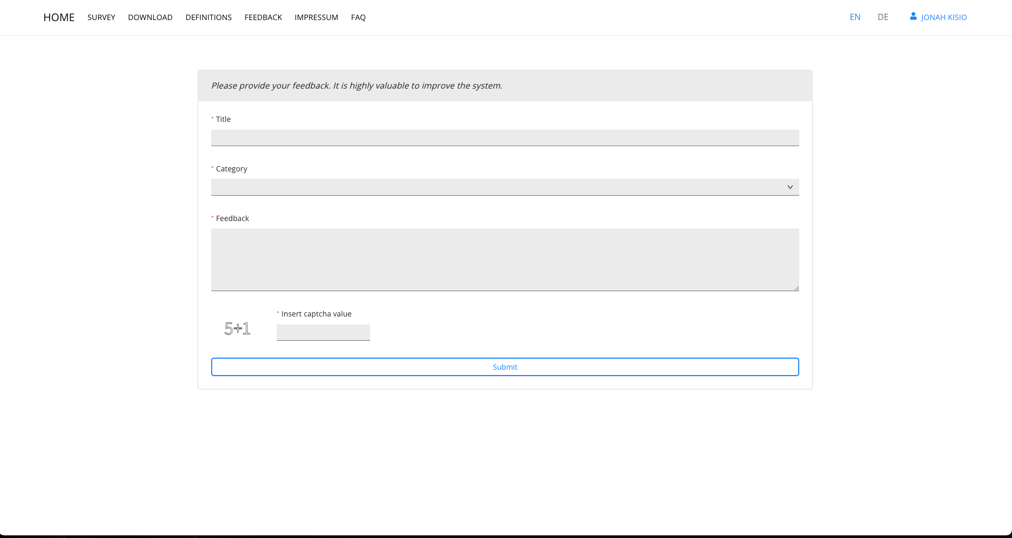The height and width of the screenshot is (538, 1012).
Task: Open the JONAH KISIO account link
Action: click(943, 17)
